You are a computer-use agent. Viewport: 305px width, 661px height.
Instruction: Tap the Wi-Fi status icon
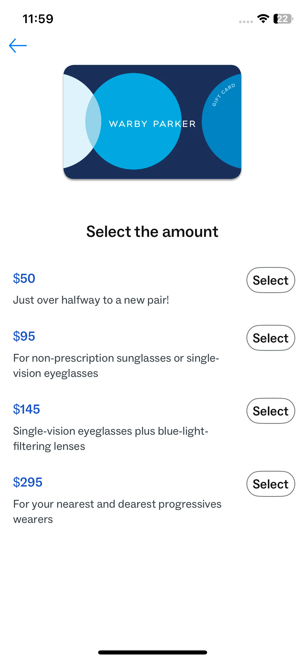pos(263,19)
